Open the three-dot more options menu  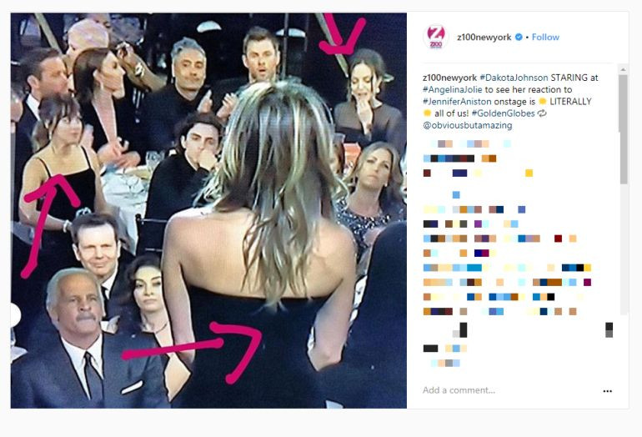(x=608, y=391)
